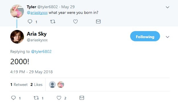Viewport: 178px width, 106px height.
Task: Toggle the Following button for Aria Sky
Action: 145,36
